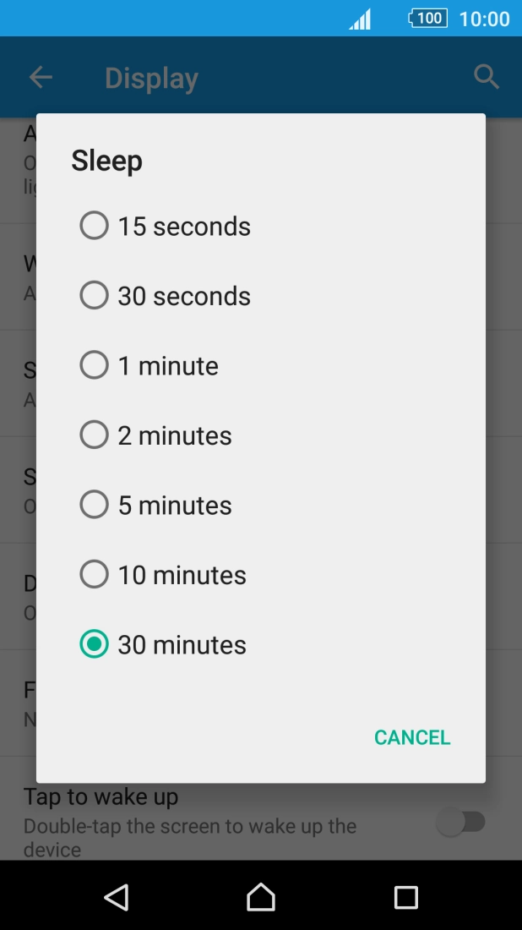The image size is (522, 930).
Task: Select the 30 seconds sleep option
Action: (160, 295)
